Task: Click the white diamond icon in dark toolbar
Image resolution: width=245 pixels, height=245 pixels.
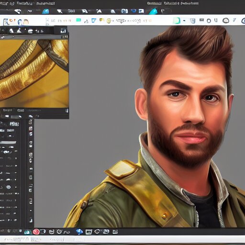Action: (17, 11)
